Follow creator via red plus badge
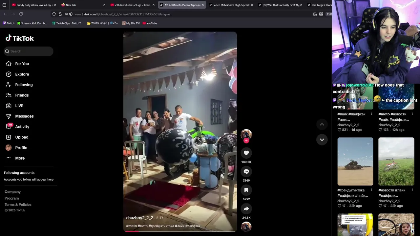The width and height of the screenshot is (420, 236). 246,141
